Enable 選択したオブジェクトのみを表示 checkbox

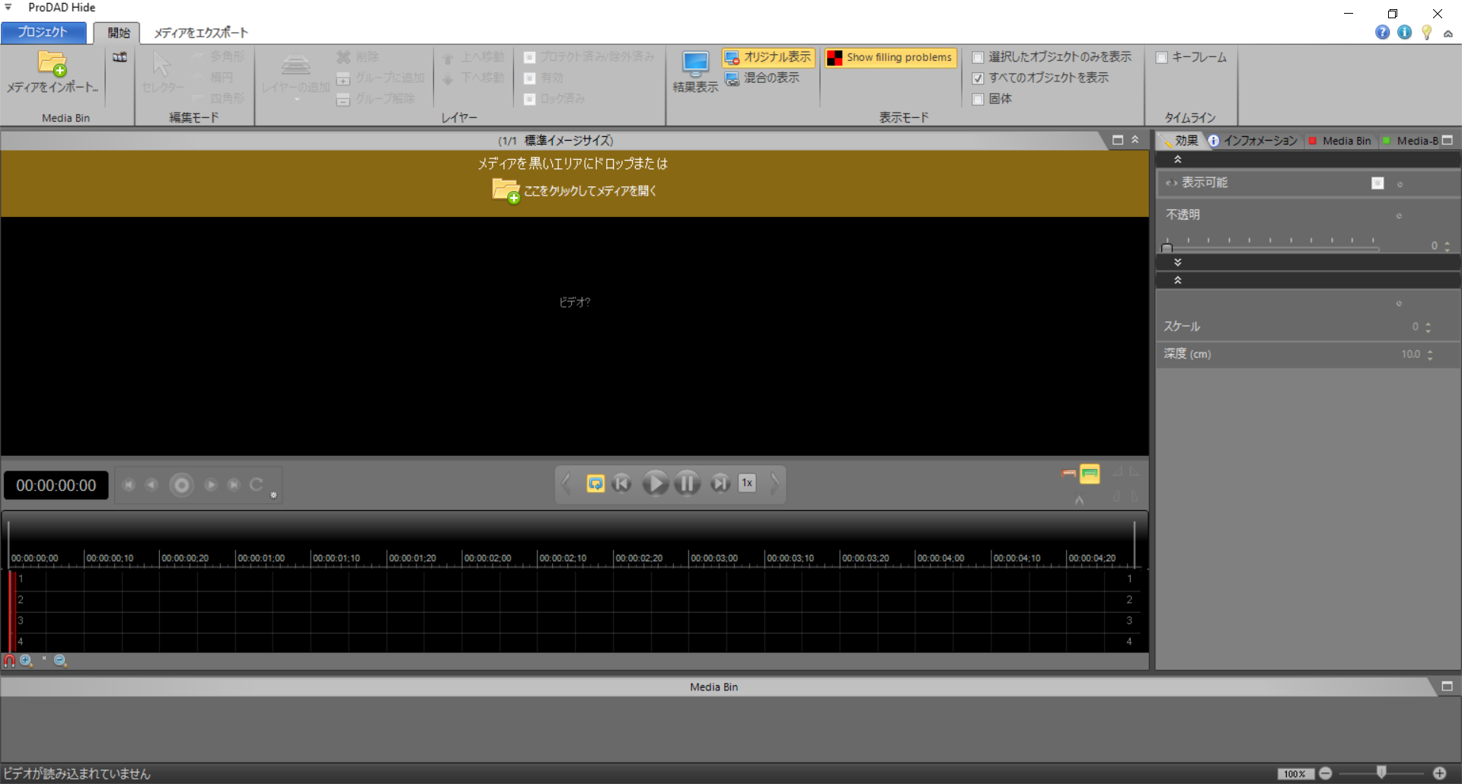pyautogui.click(x=978, y=57)
